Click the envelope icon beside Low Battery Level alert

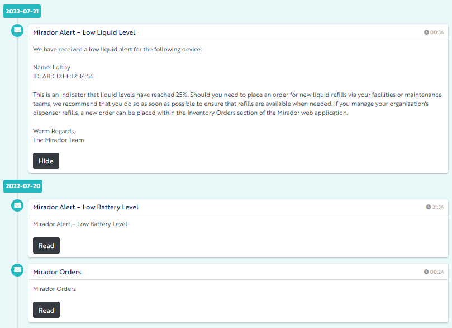[x=17, y=205]
